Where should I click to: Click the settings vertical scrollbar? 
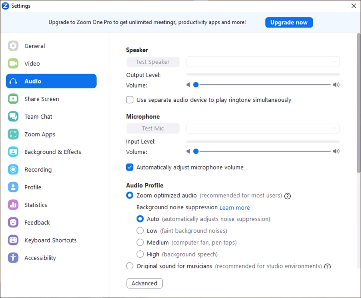[359, 103]
